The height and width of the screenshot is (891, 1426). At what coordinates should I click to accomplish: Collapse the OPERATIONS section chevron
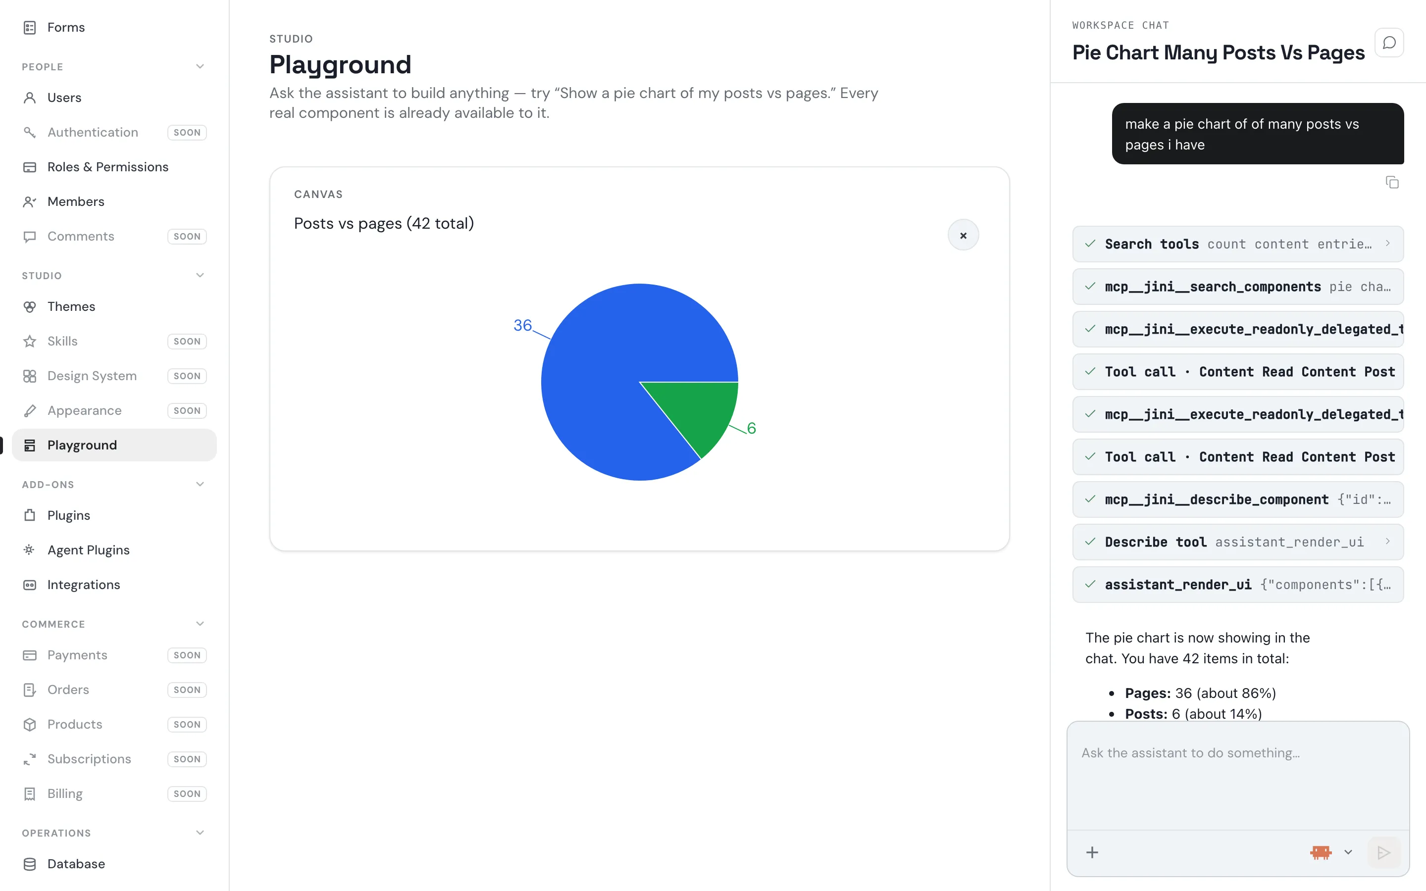(200, 833)
